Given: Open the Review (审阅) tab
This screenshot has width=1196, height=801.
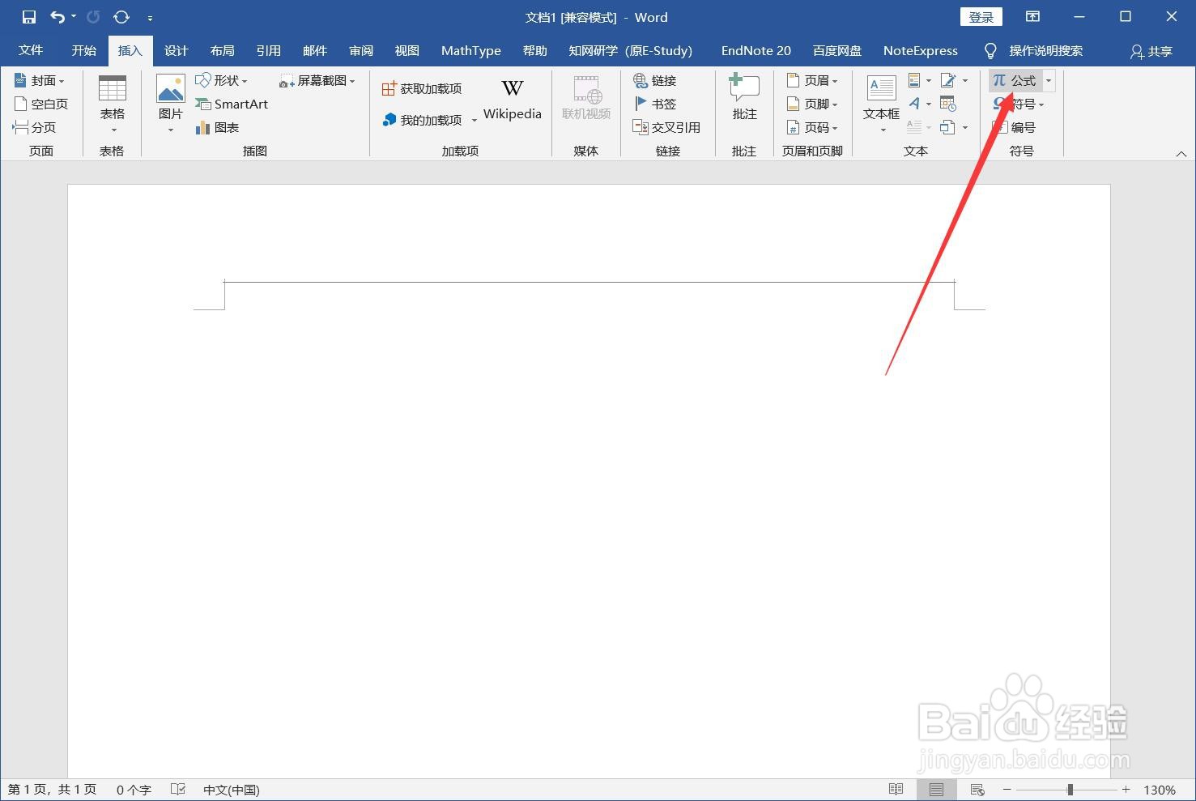Looking at the screenshot, I should pos(360,50).
